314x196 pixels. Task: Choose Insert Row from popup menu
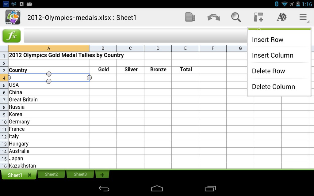coord(279,40)
